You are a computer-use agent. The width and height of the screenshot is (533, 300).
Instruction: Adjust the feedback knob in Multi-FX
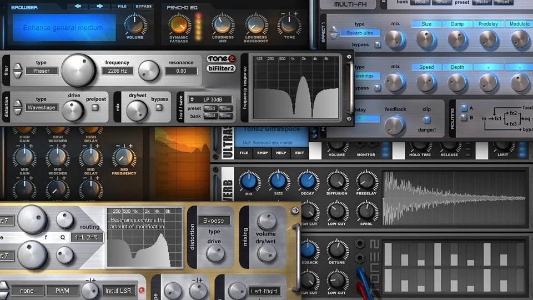395,124
